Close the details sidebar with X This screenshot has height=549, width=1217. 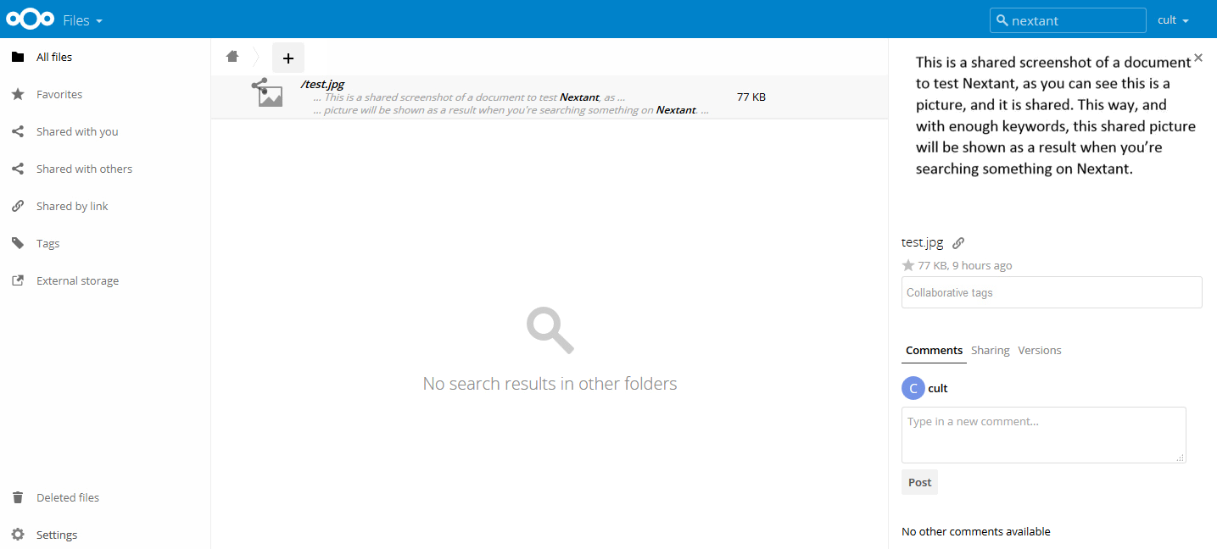(x=1198, y=58)
